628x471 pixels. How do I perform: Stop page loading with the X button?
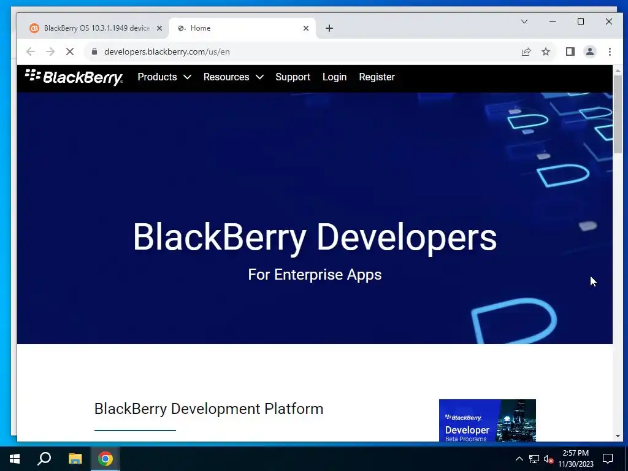click(70, 52)
